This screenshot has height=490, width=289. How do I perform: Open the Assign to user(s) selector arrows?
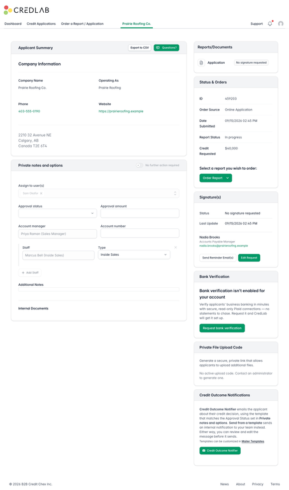click(175, 193)
